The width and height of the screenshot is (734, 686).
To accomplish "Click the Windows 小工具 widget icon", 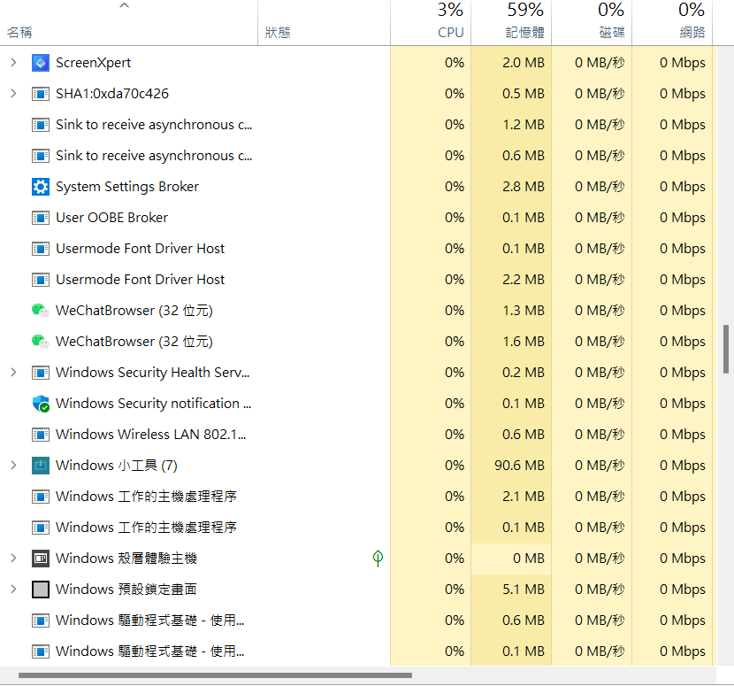I will [41, 466].
